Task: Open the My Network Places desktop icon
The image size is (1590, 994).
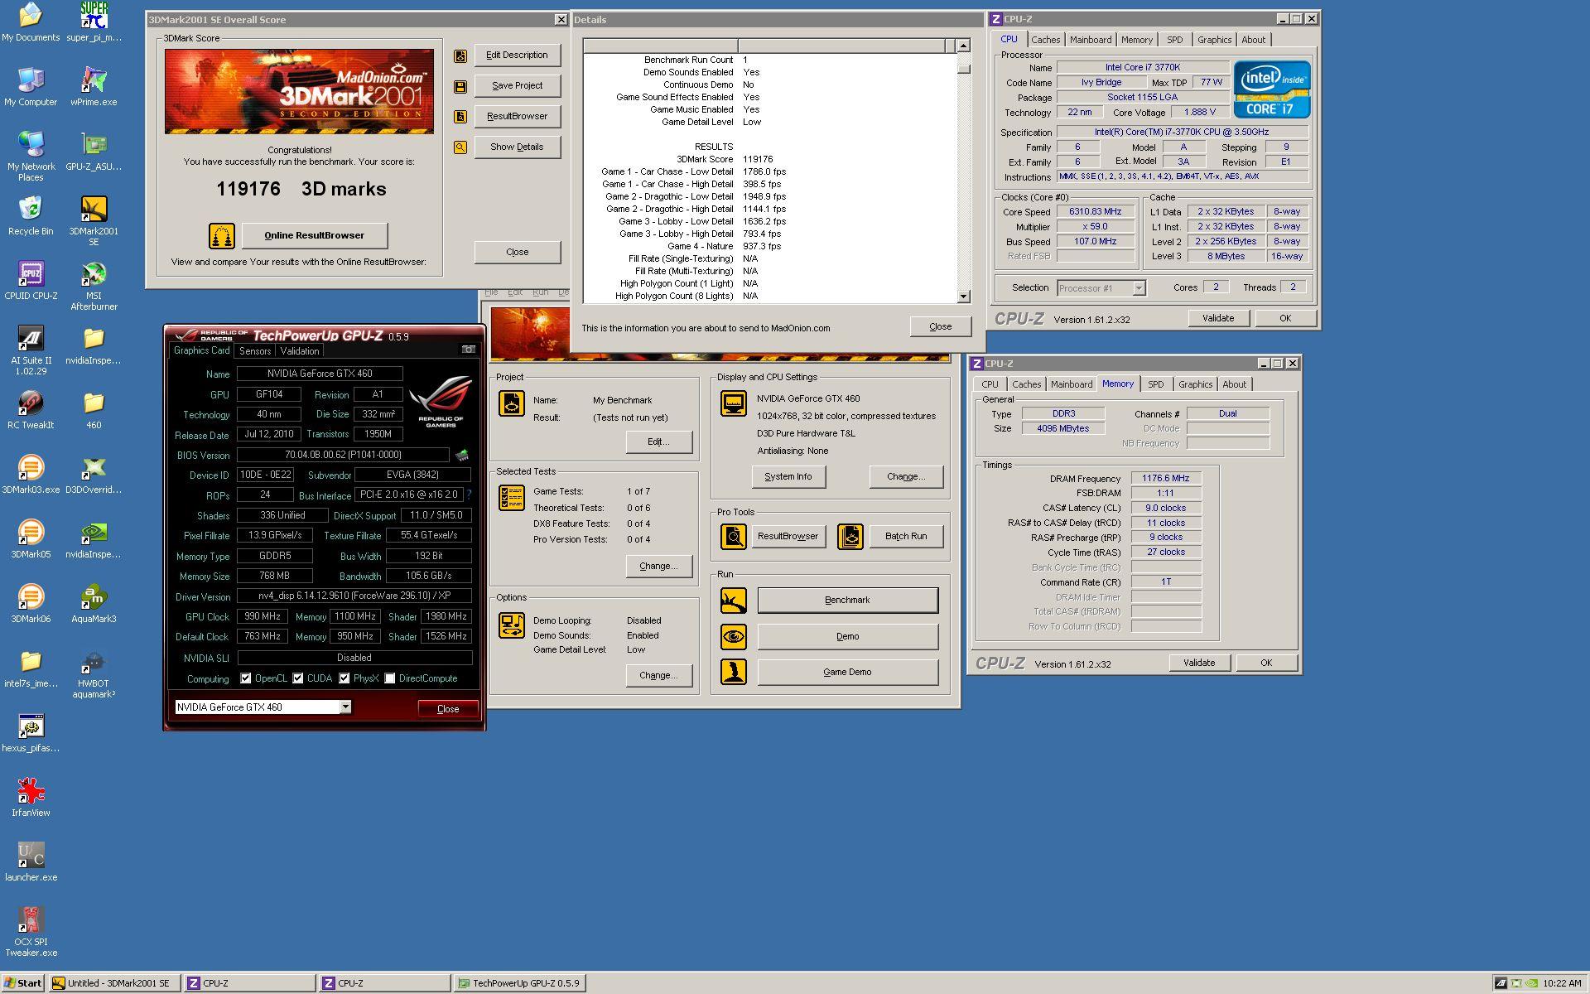Action: click(31, 156)
